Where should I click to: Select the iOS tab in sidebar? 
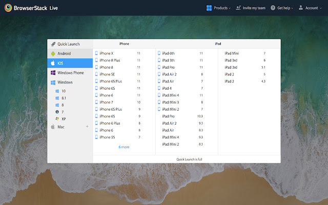tap(70, 63)
